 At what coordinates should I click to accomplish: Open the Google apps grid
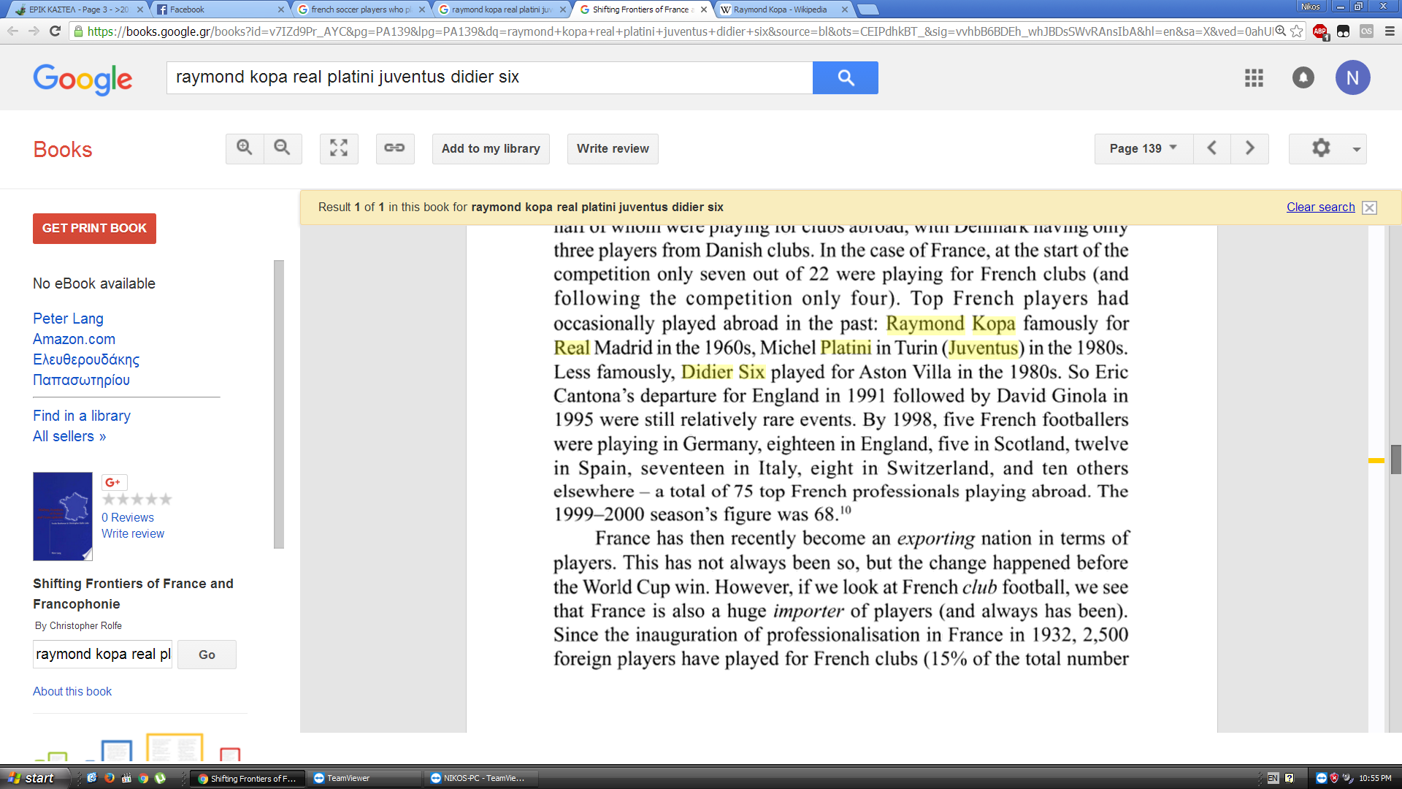tap(1254, 77)
